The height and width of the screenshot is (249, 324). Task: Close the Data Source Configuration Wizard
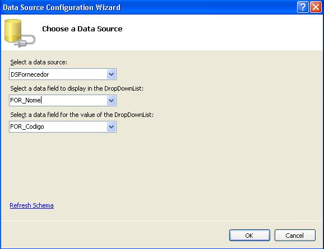tap(316, 7)
